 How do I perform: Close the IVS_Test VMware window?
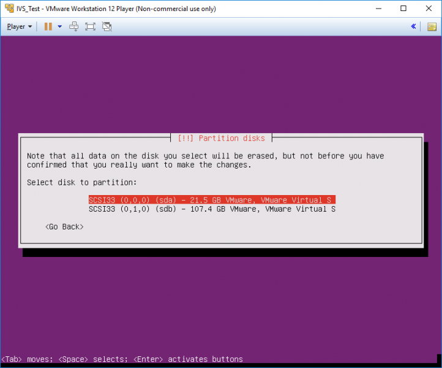click(x=429, y=9)
